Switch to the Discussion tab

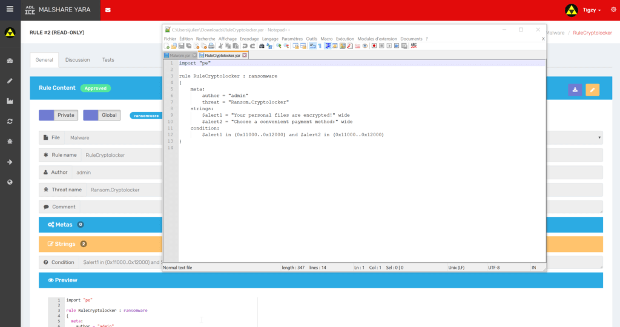tap(77, 60)
